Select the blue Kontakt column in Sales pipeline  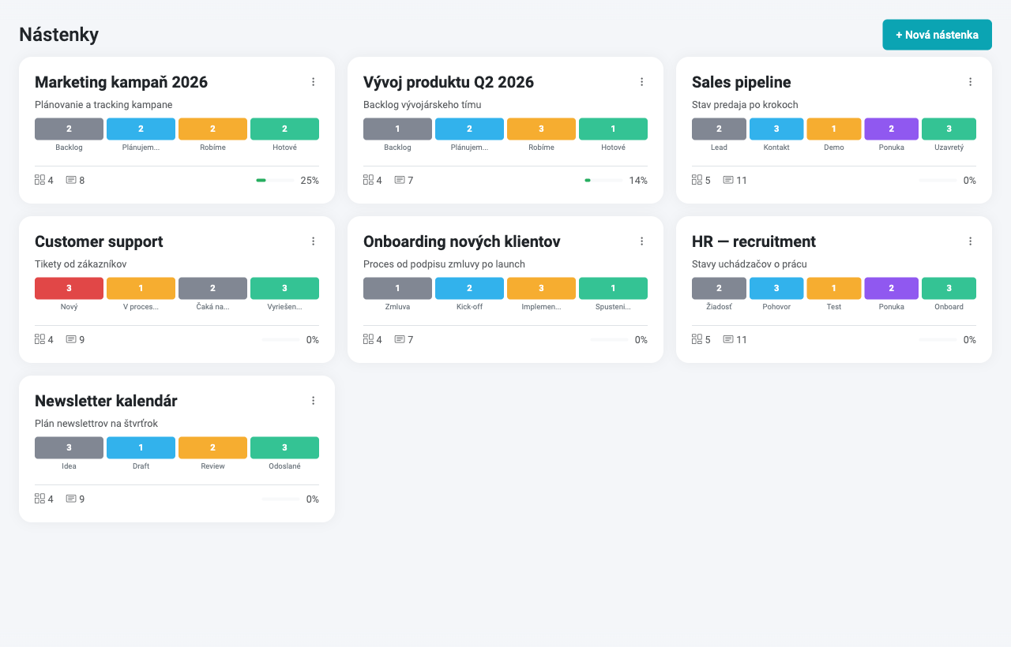[776, 129]
